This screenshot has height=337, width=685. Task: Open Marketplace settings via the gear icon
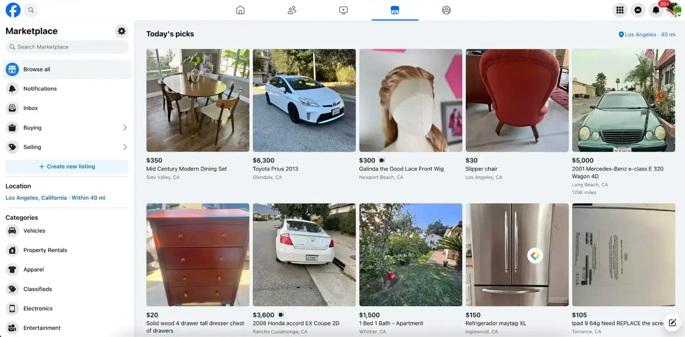121,31
